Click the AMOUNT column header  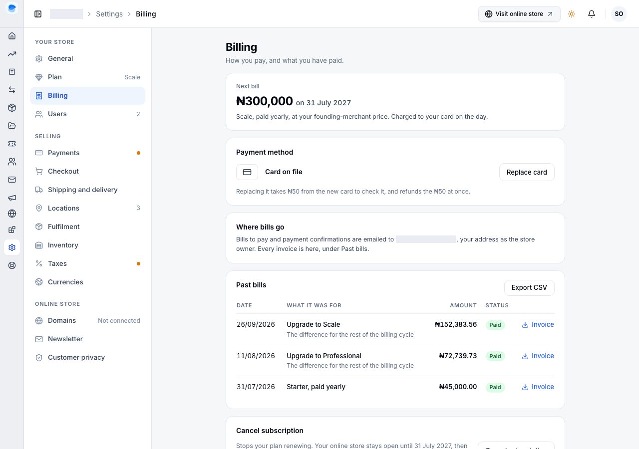click(463, 305)
